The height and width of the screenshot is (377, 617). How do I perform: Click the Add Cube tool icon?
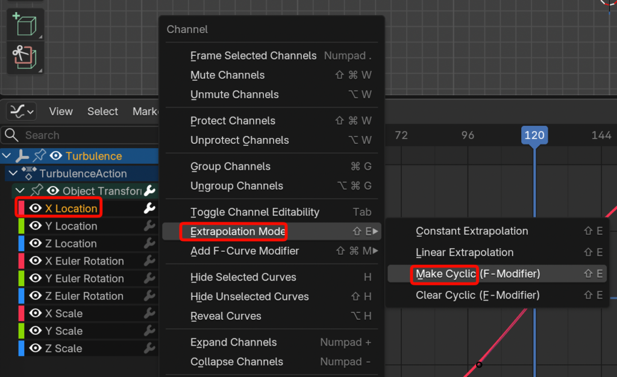tap(23, 24)
